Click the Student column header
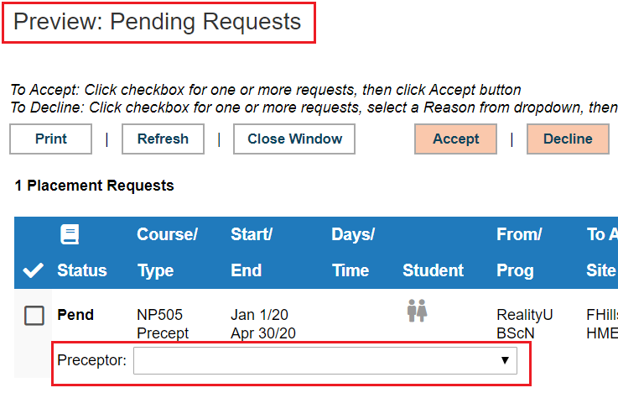The image size is (618, 393). [434, 270]
